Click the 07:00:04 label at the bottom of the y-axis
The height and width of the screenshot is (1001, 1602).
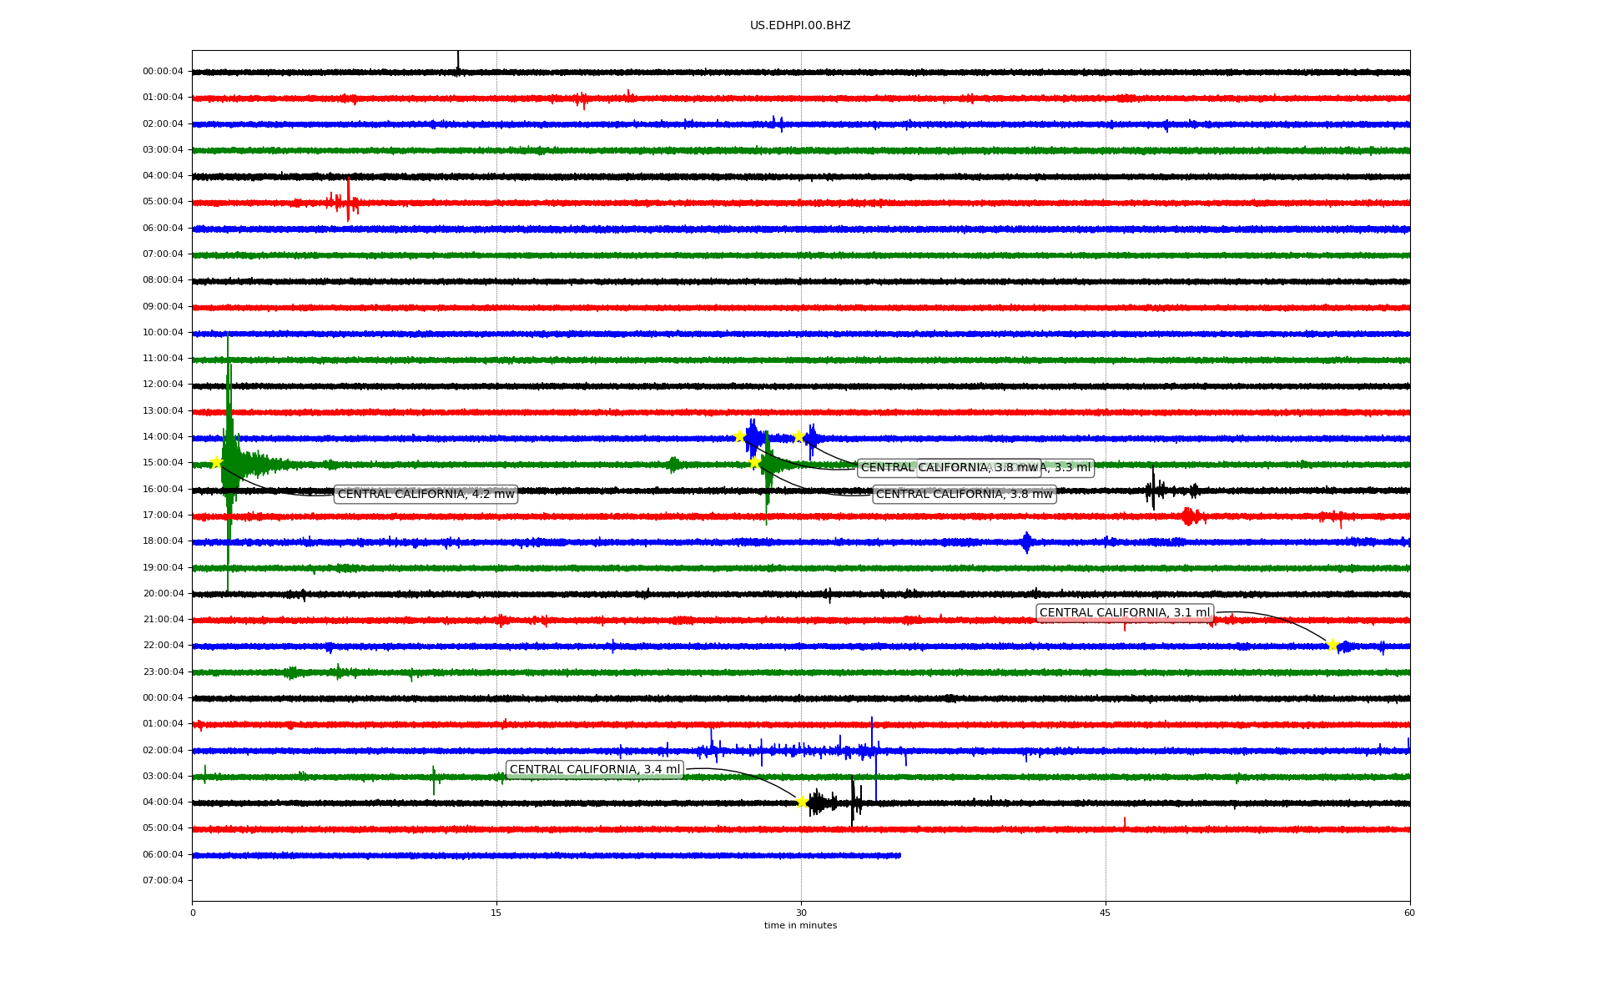click(163, 880)
